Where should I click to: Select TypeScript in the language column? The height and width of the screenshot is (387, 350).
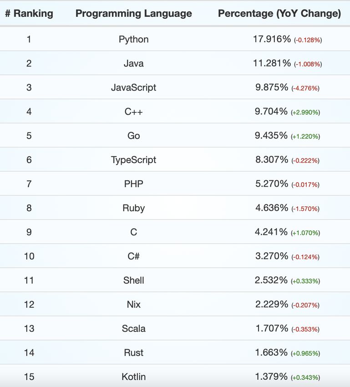(x=134, y=160)
